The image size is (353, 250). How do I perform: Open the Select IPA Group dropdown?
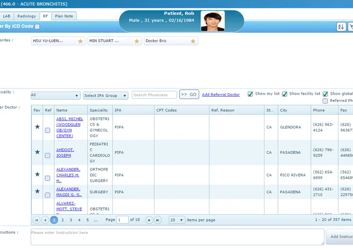click(105, 96)
